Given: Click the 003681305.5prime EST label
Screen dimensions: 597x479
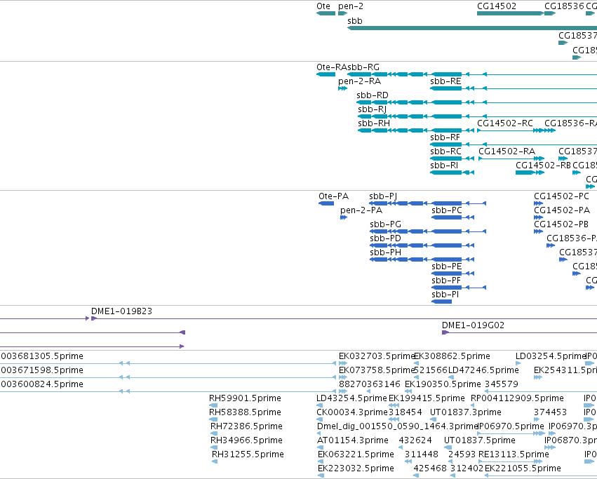Looking at the screenshot, I should coord(42,356).
